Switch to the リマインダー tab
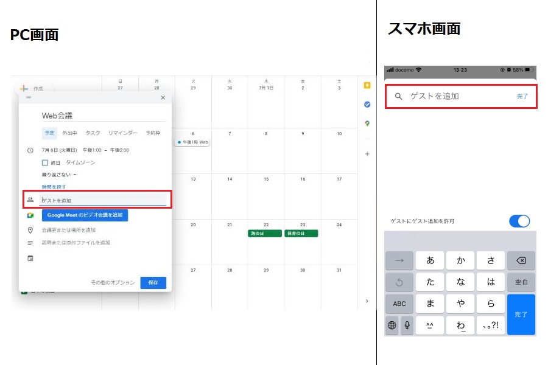 pos(122,133)
